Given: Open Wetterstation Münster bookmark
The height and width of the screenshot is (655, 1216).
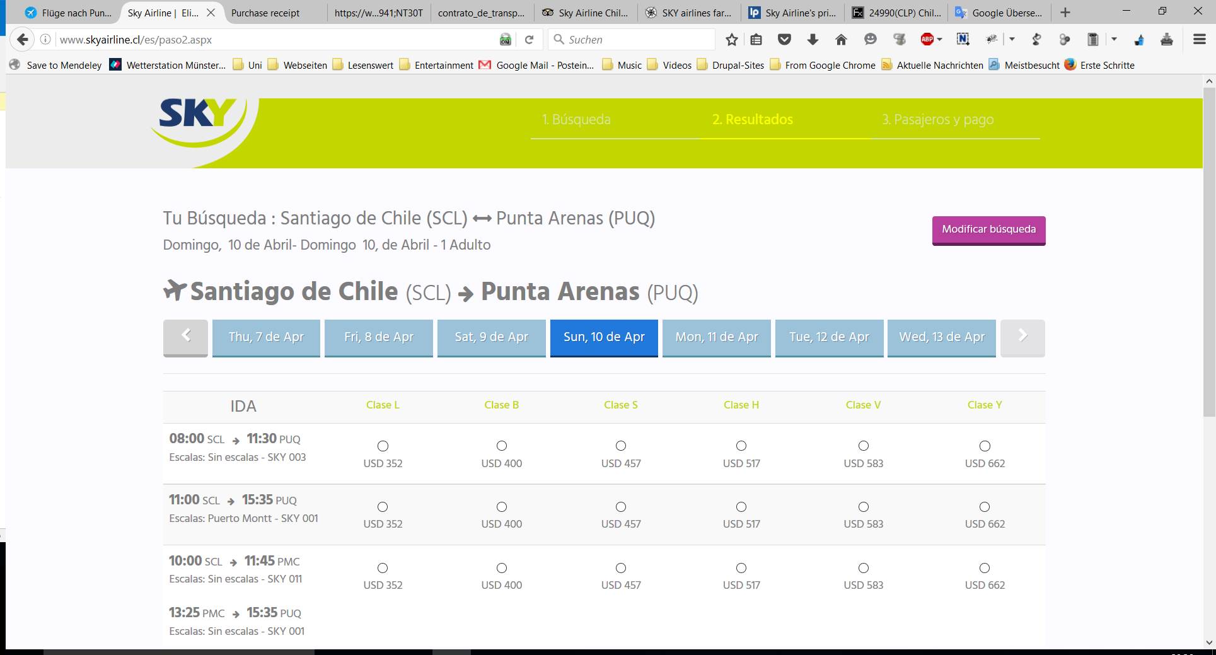Looking at the screenshot, I should (x=168, y=65).
